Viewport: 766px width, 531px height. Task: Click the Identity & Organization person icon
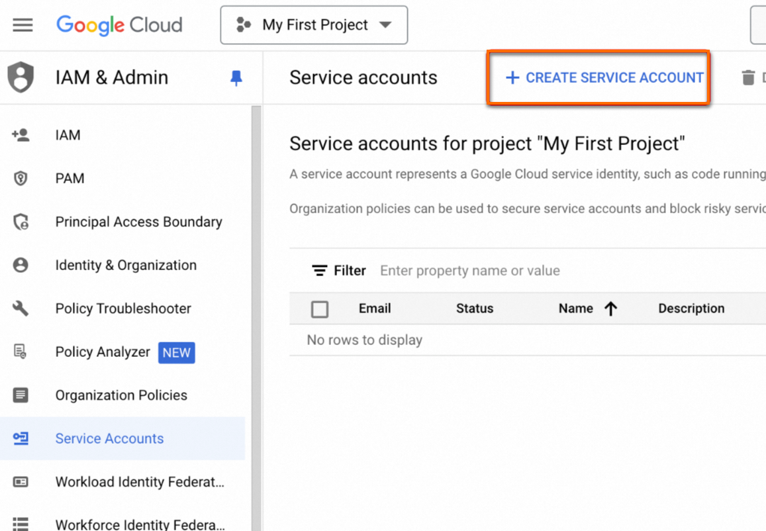(x=21, y=265)
